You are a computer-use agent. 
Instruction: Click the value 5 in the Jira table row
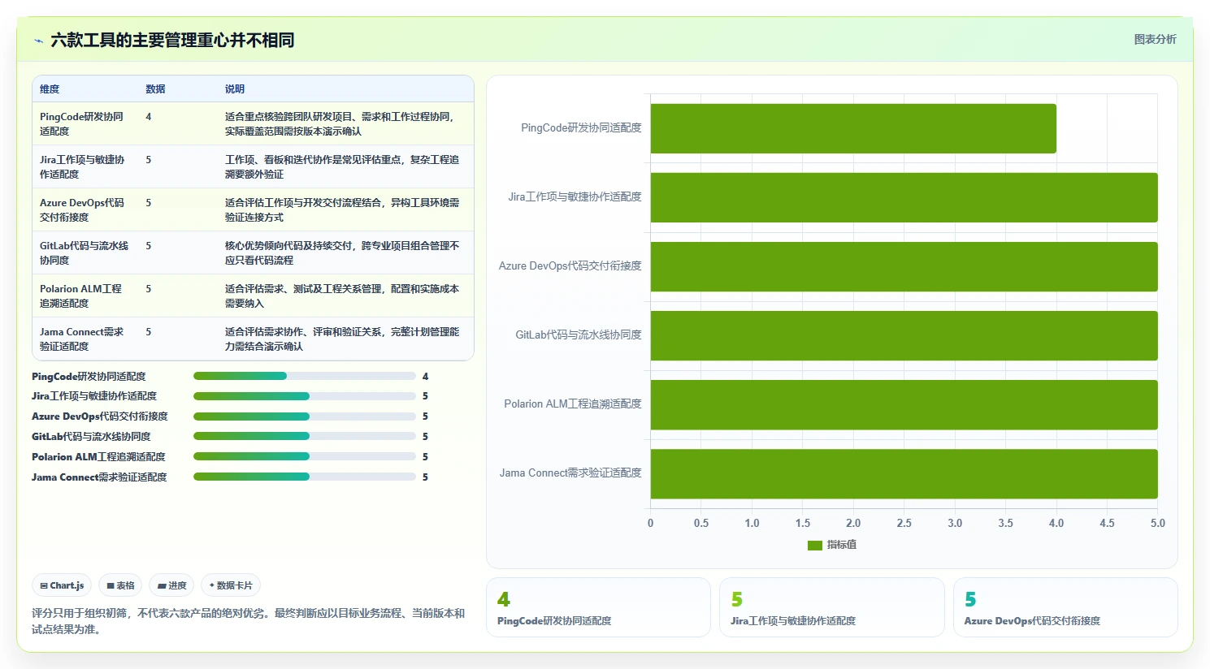point(149,160)
